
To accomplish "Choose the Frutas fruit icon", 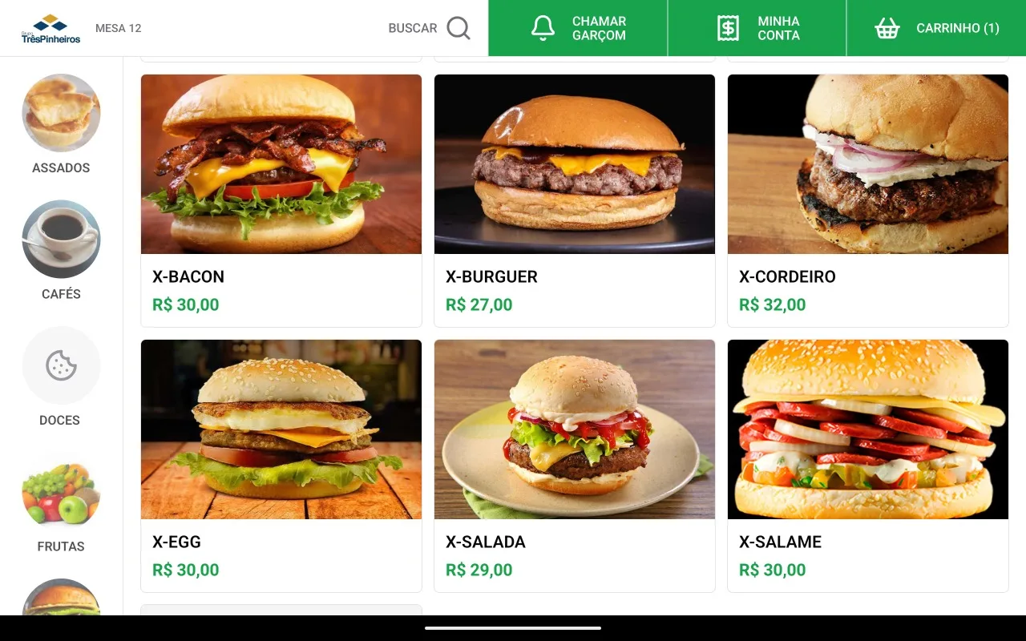I will pos(61,491).
